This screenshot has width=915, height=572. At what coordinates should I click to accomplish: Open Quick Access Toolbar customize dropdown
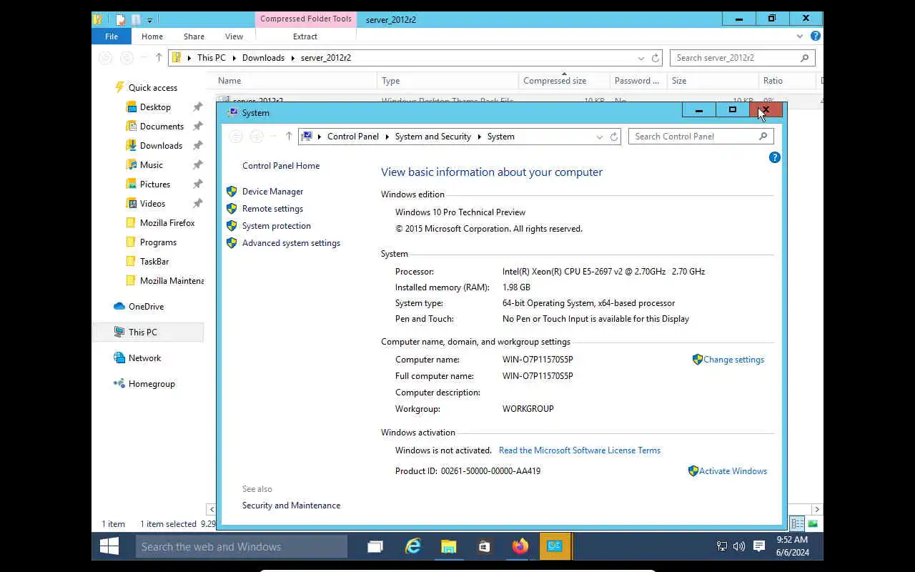pyautogui.click(x=150, y=20)
